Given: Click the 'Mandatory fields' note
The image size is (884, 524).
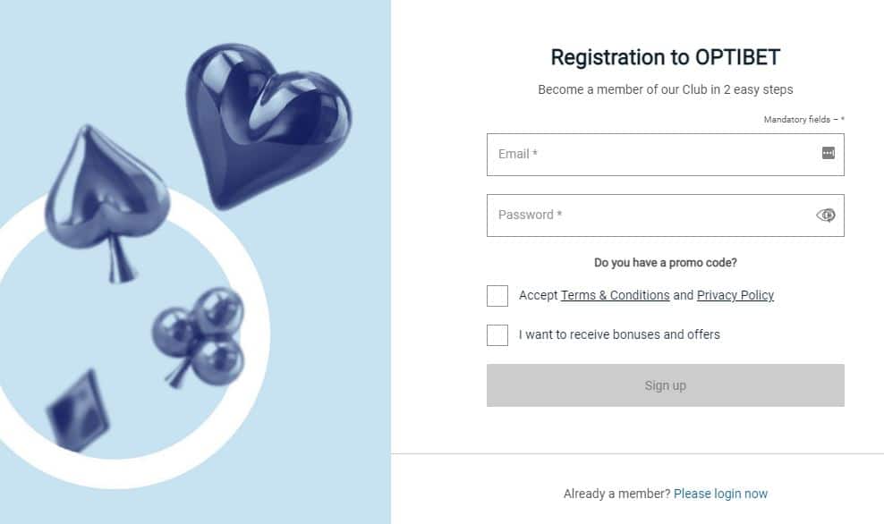Looking at the screenshot, I should coord(803,120).
